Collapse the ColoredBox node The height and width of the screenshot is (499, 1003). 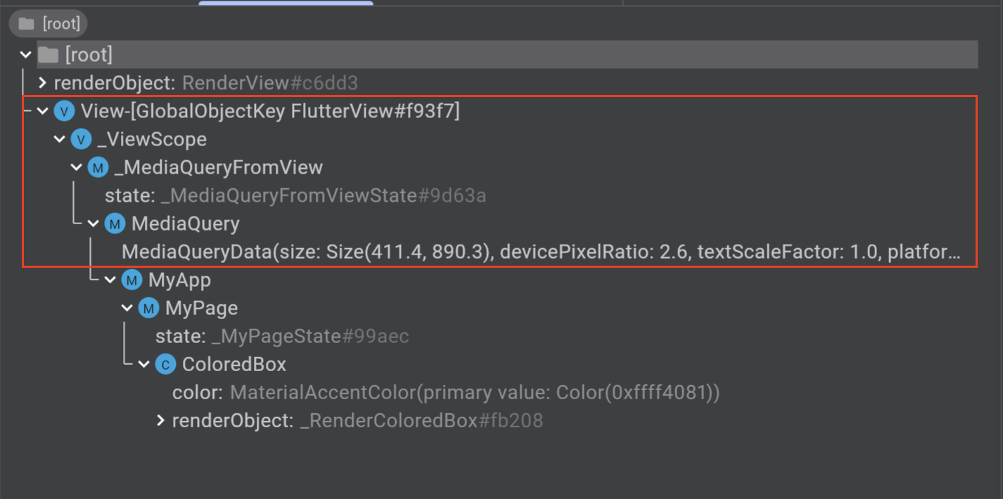pyautogui.click(x=144, y=364)
